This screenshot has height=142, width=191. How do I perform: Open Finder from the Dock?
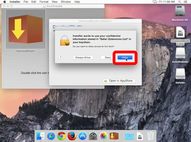coord(41,136)
